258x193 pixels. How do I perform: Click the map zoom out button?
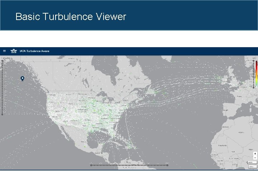(x=255, y=158)
